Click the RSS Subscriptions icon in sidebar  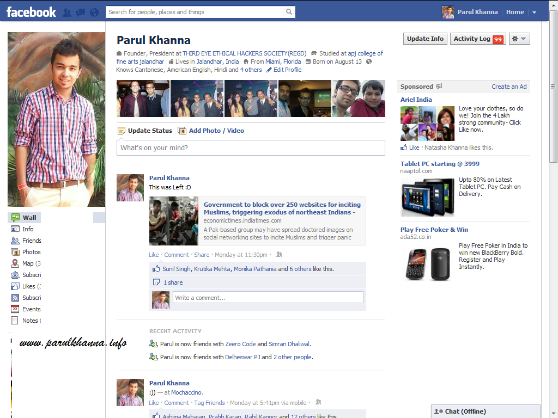coord(15,298)
